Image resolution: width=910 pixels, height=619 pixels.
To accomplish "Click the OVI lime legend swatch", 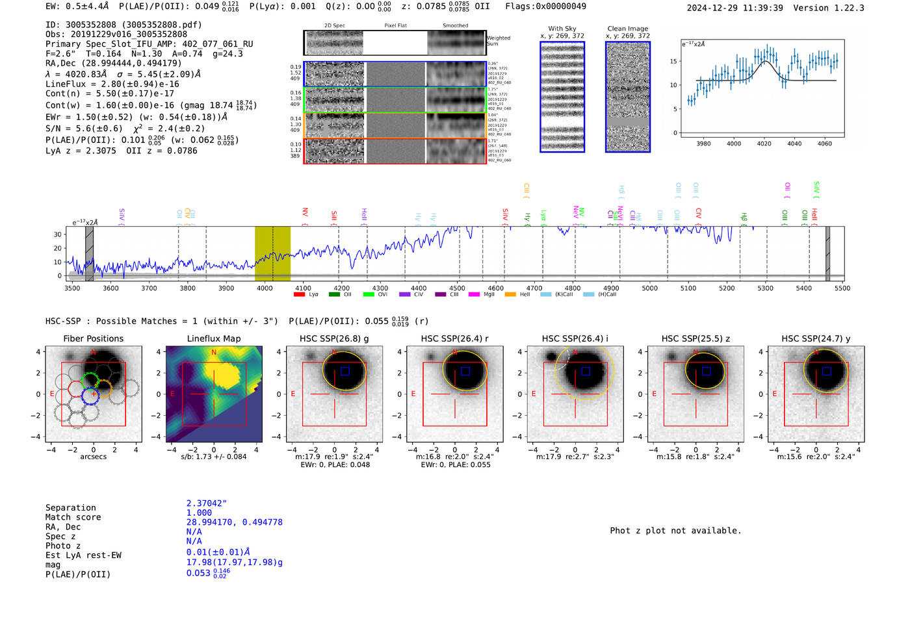I will 369,295.
